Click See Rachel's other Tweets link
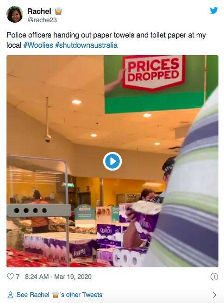Screen dimensions: 224x303 [59, 295]
